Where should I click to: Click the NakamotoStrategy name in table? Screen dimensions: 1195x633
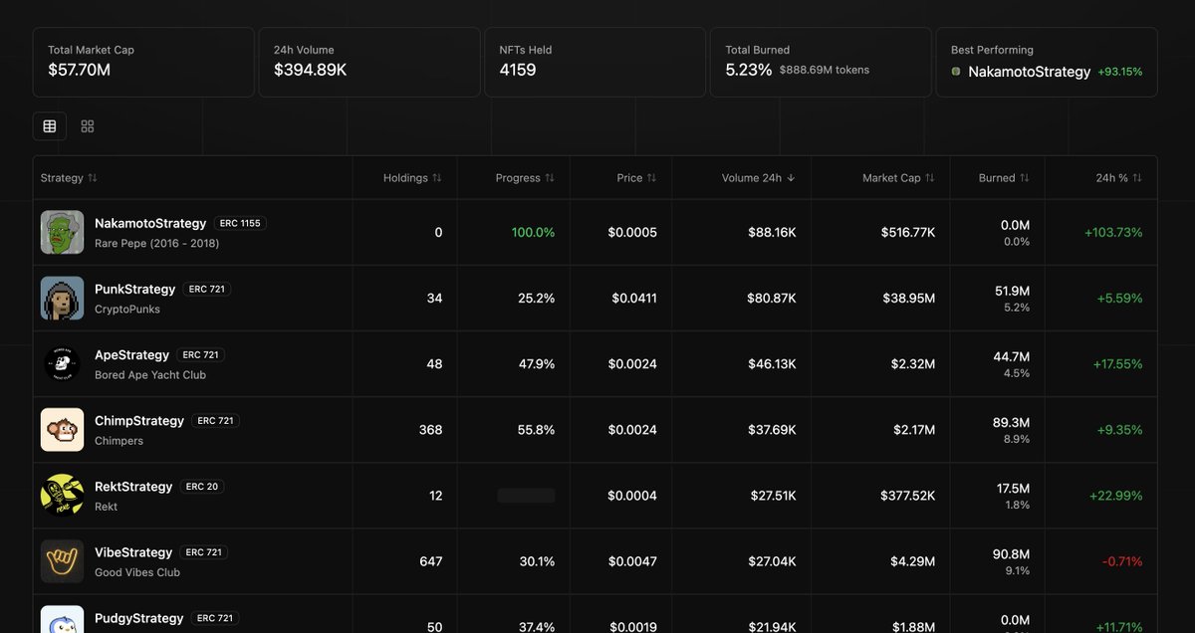(150, 223)
